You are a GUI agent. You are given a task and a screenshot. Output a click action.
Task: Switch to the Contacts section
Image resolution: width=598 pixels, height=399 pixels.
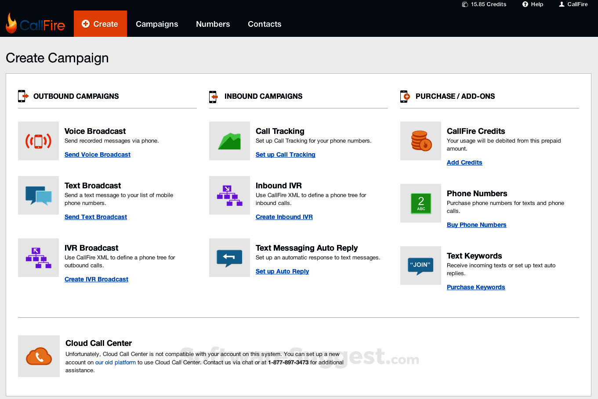point(264,24)
